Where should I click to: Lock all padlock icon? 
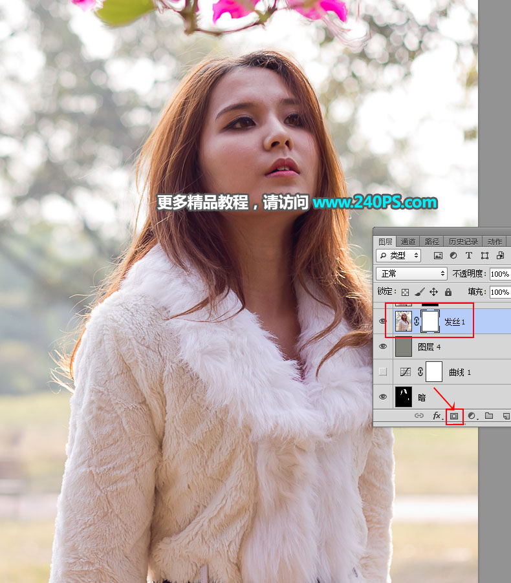pos(448,292)
